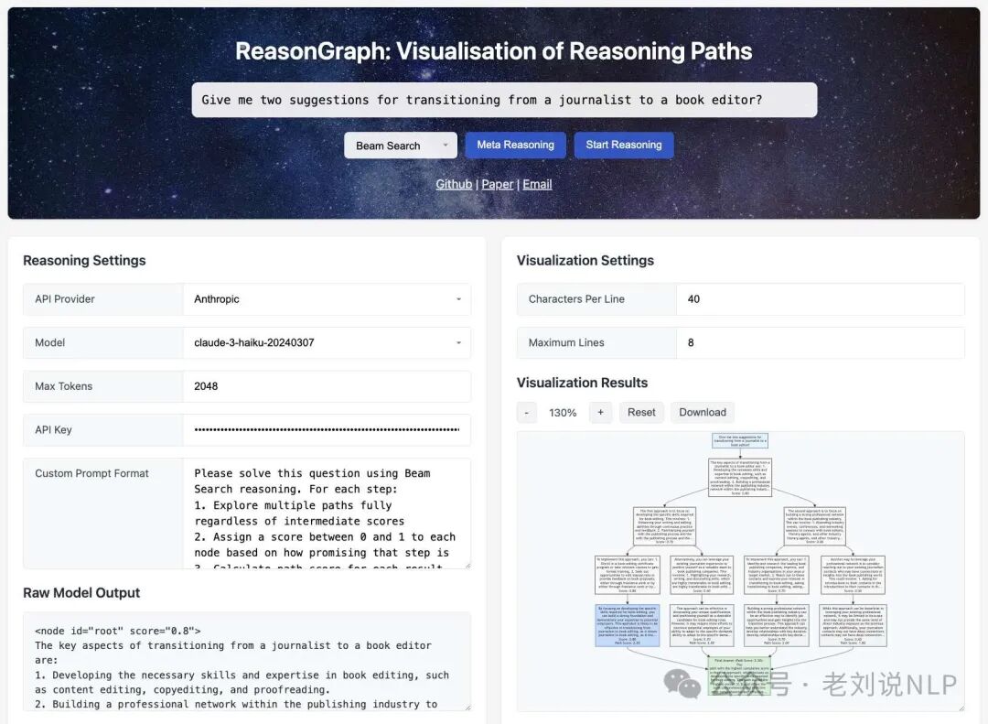Click the Meta Reasoning button
This screenshot has width=988, height=724.
pyautogui.click(x=515, y=146)
